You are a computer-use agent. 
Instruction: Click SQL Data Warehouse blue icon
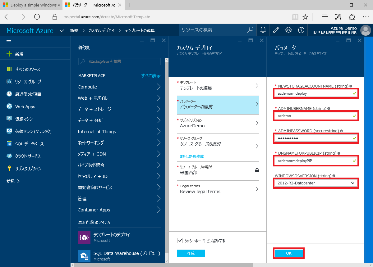click(x=84, y=256)
